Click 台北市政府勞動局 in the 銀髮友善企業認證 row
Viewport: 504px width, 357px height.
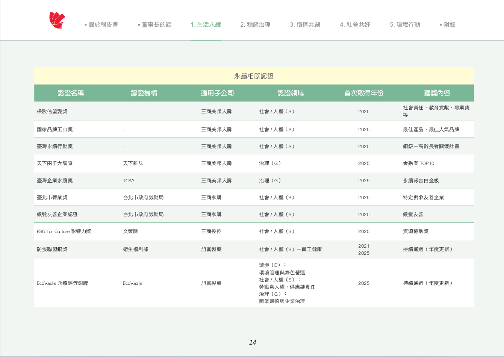click(x=143, y=215)
